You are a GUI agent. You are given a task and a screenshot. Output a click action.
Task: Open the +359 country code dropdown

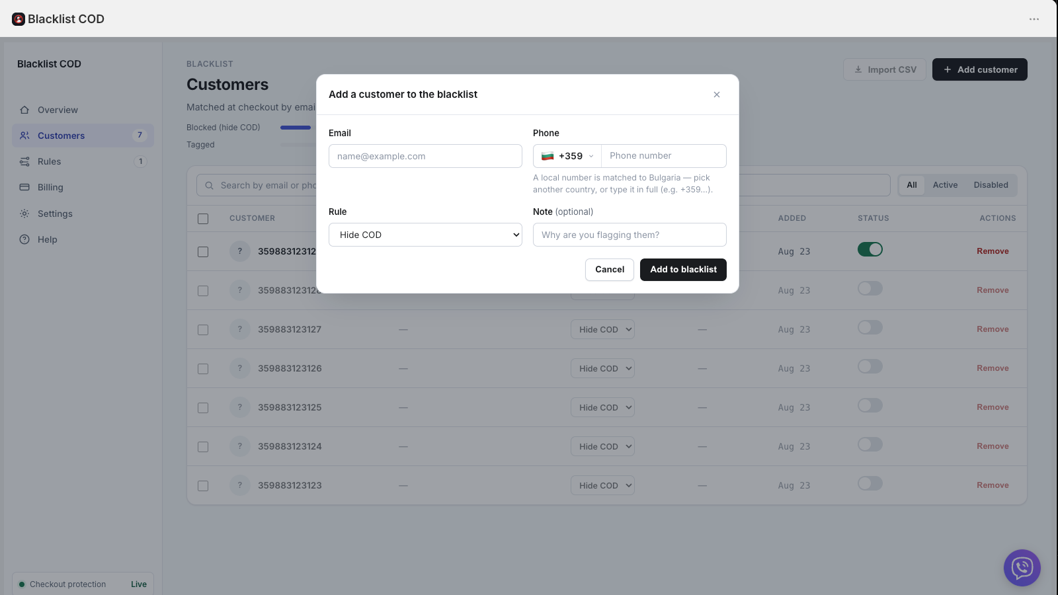(567, 156)
